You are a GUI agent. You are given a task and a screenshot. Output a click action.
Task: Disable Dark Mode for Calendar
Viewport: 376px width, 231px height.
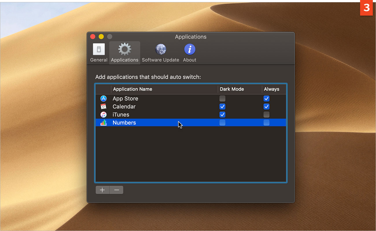click(222, 107)
